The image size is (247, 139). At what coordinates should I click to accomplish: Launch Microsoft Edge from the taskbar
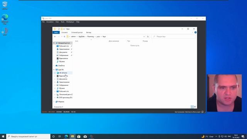click(x=66, y=136)
